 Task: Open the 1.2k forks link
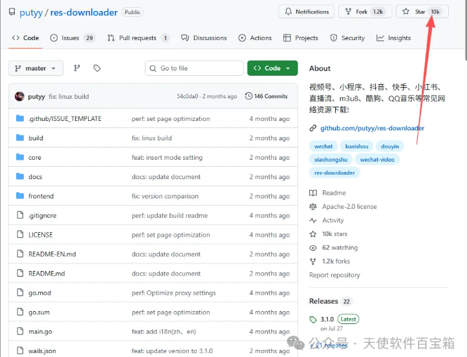336,261
